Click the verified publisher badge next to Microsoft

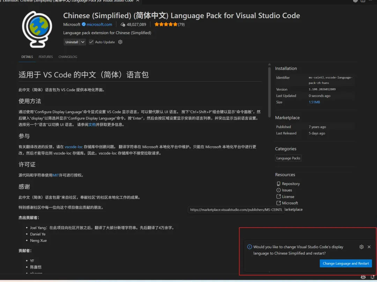pyautogui.click(x=84, y=24)
